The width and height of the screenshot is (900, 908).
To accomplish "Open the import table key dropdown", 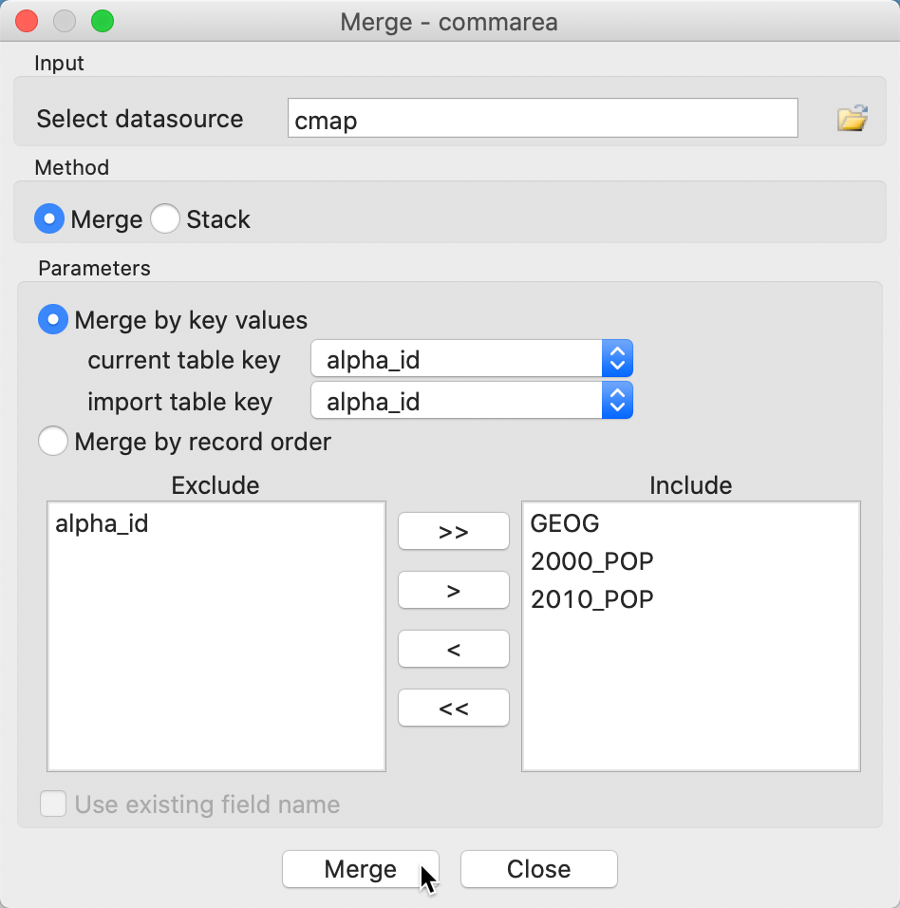I will (x=472, y=401).
